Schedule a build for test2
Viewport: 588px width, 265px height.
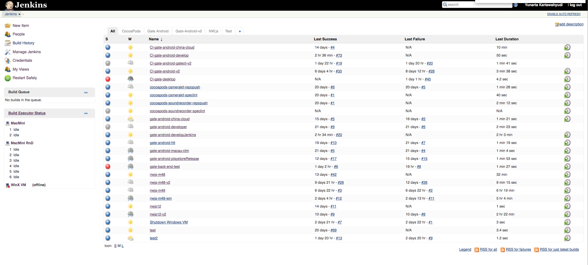567,238
